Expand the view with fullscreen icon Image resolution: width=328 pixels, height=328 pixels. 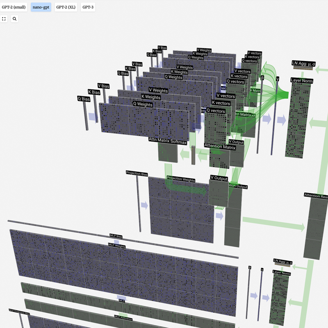(x=4, y=19)
